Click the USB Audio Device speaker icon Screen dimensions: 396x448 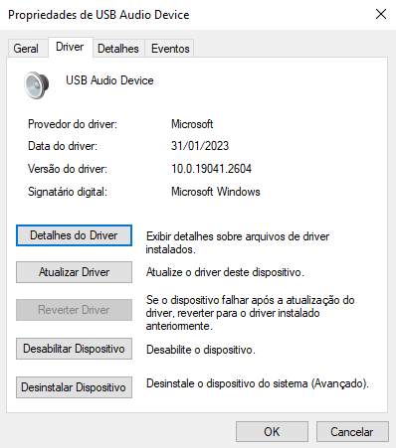coord(37,85)
